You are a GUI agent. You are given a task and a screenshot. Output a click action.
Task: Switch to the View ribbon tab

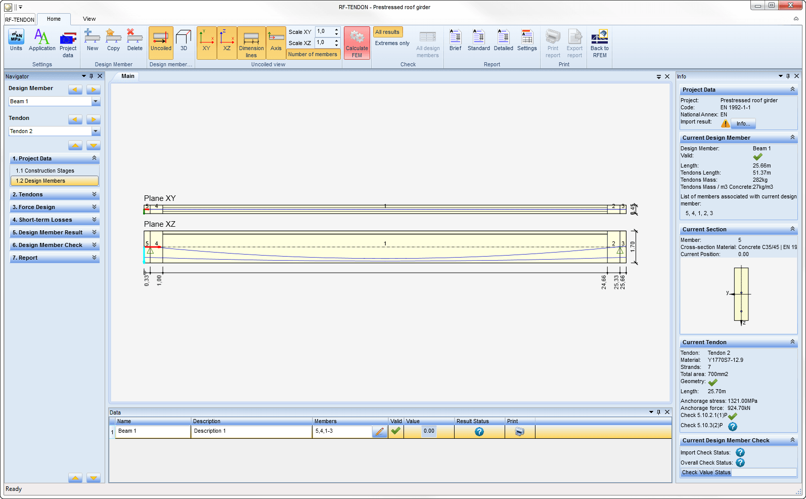[x=89, y=19]
